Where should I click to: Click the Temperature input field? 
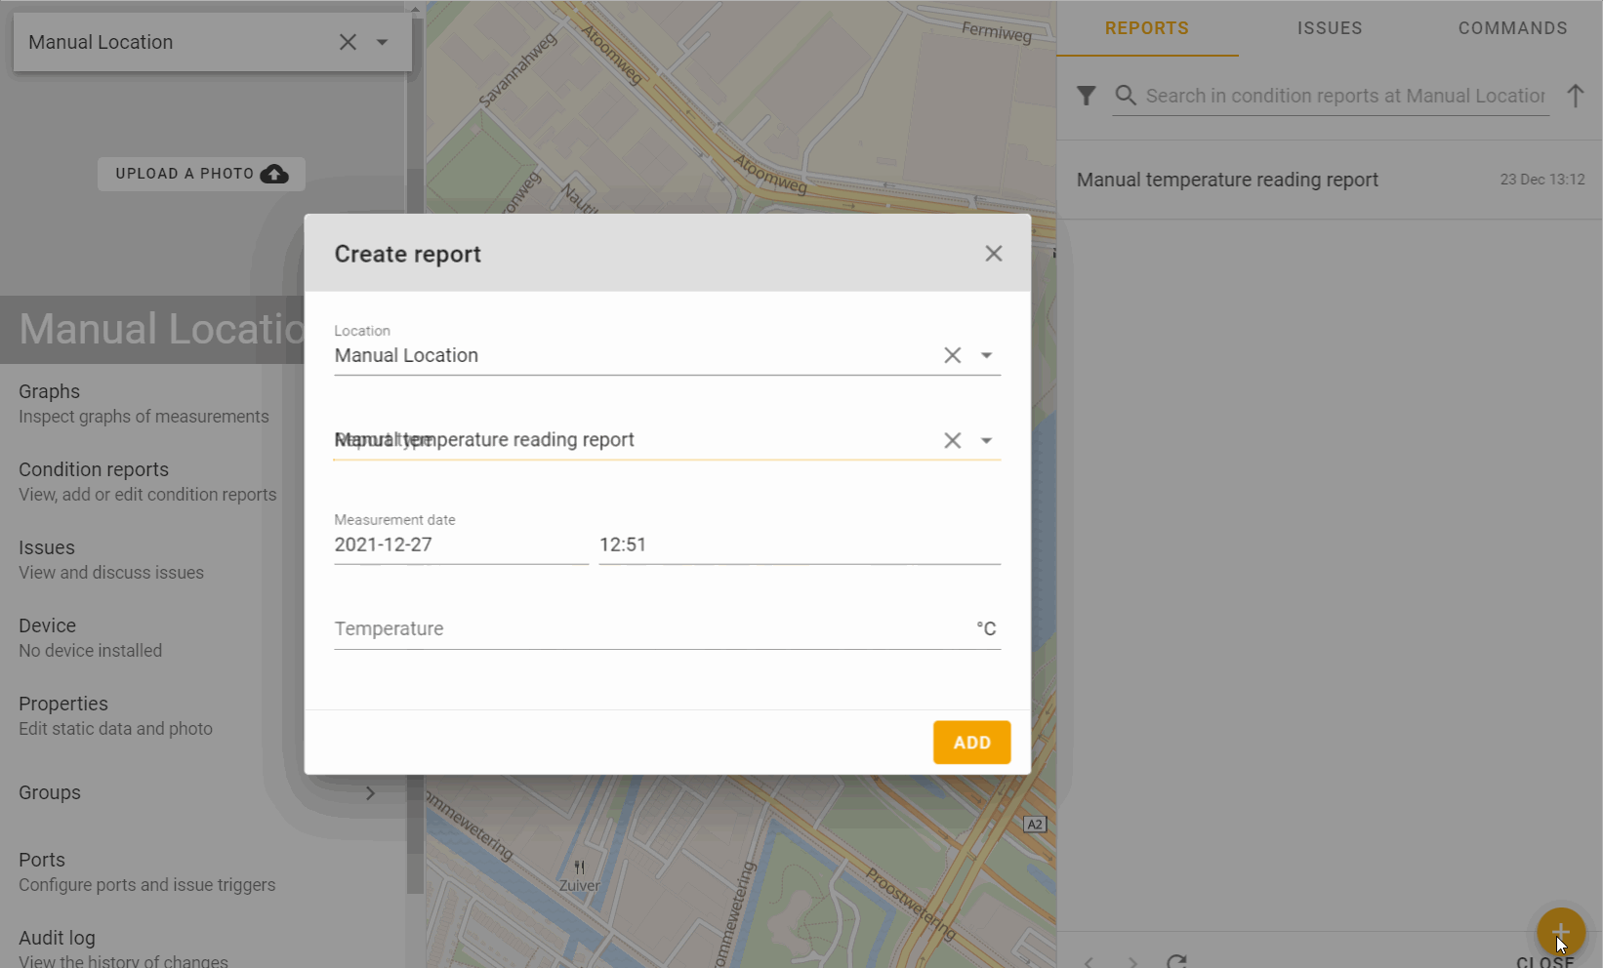[649, 629]
